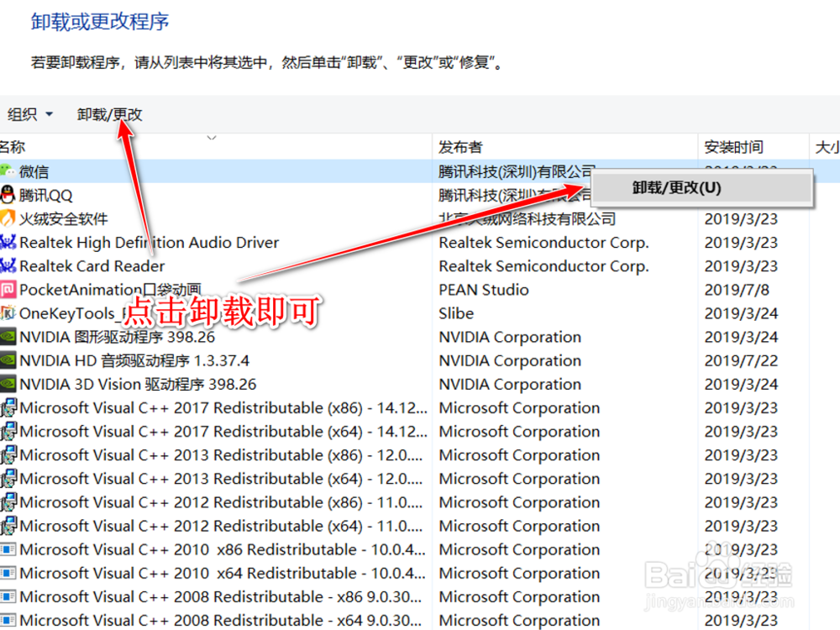Select Visual C++ 2012 Redistributable (x86) name
This screenshot has width=840, height=630.
point(221,502)
